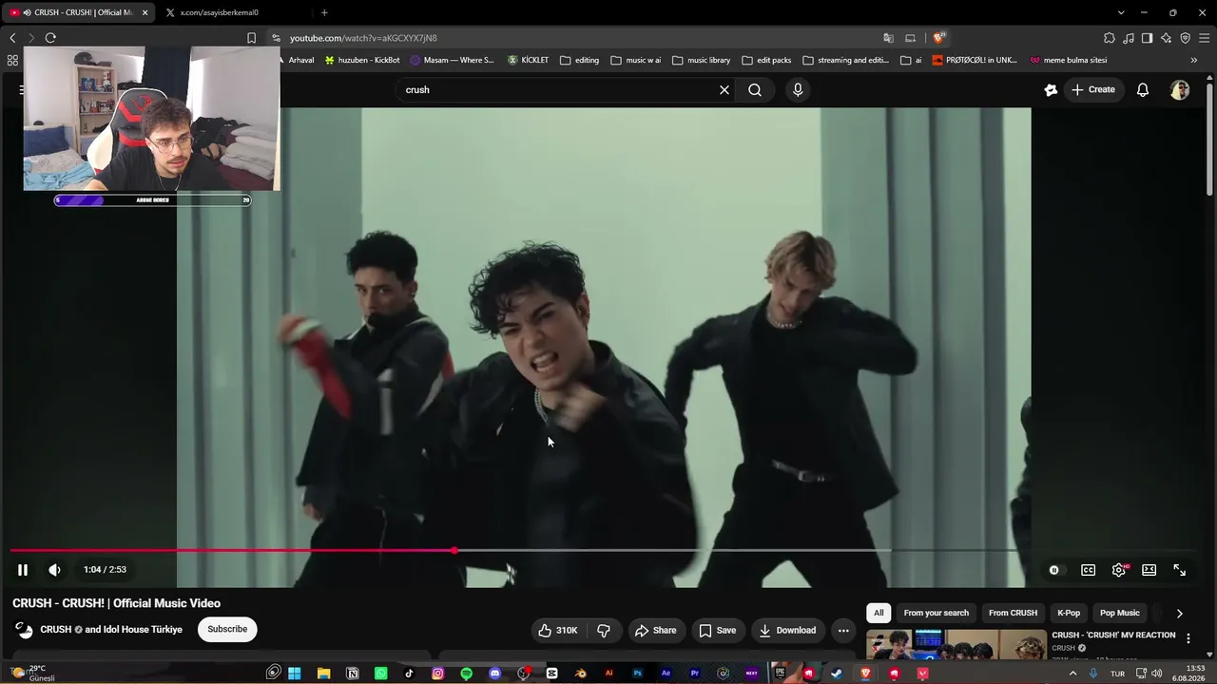Pause the music video
Viewport: 1217px width, 684px height.
pos(23,570)
